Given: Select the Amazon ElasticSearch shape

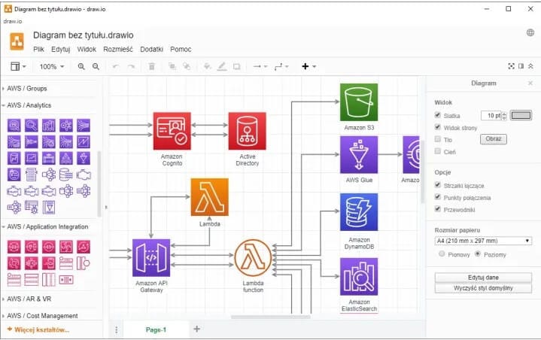Looking at the screenshot, I should pyautogui.click(x=359, y=277).
